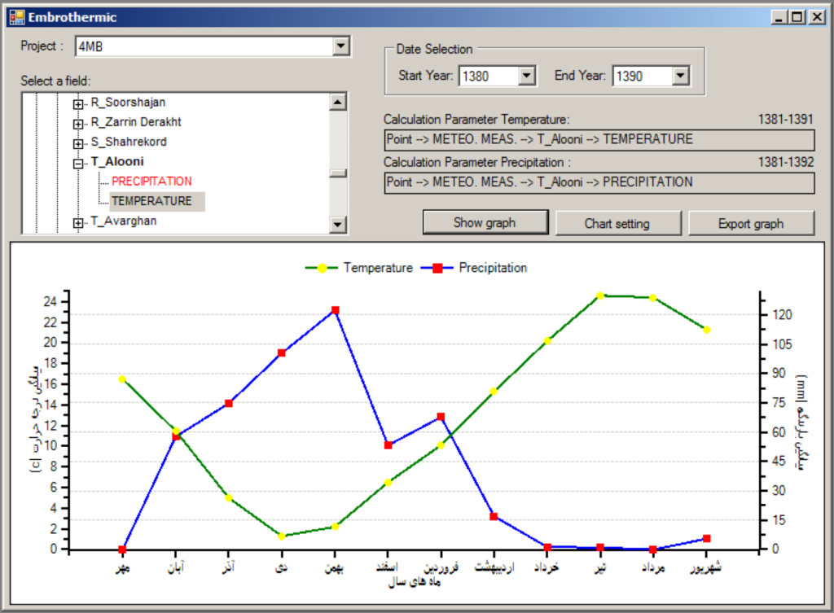Viewport: 834px width, 613px height.
Task: Click the yellow Temperature legend marker
Action: click(322, 268)
